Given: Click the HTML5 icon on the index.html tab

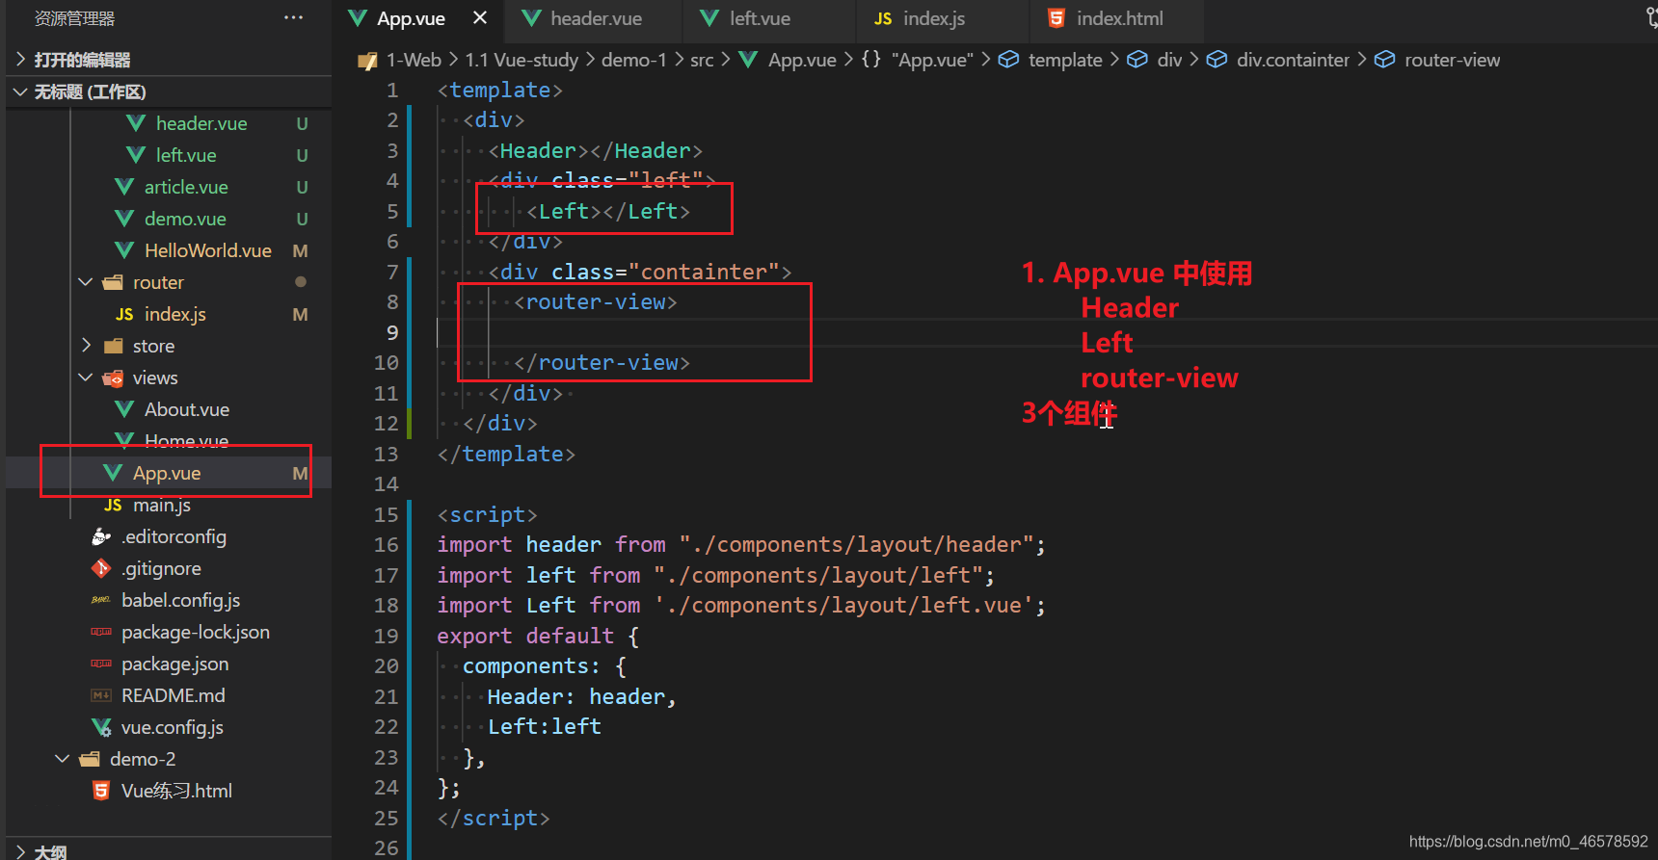Looking at the screenshot, I should 1056,18.
